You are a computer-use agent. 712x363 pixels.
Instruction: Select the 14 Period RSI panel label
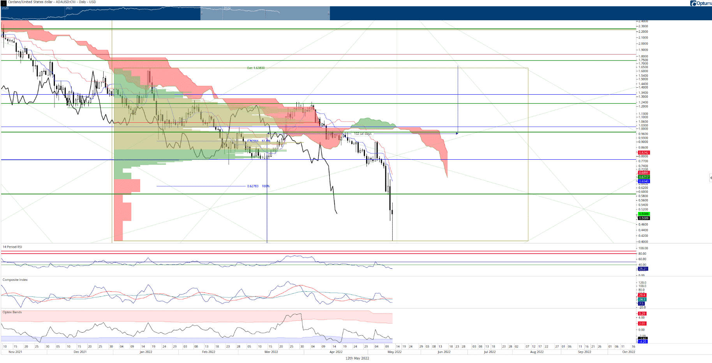12,247
